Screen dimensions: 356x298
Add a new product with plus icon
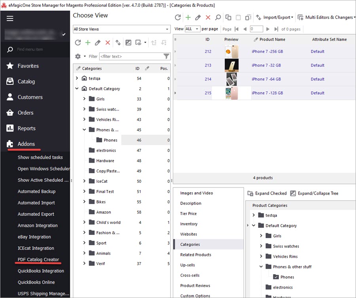[x=188, y=17]
